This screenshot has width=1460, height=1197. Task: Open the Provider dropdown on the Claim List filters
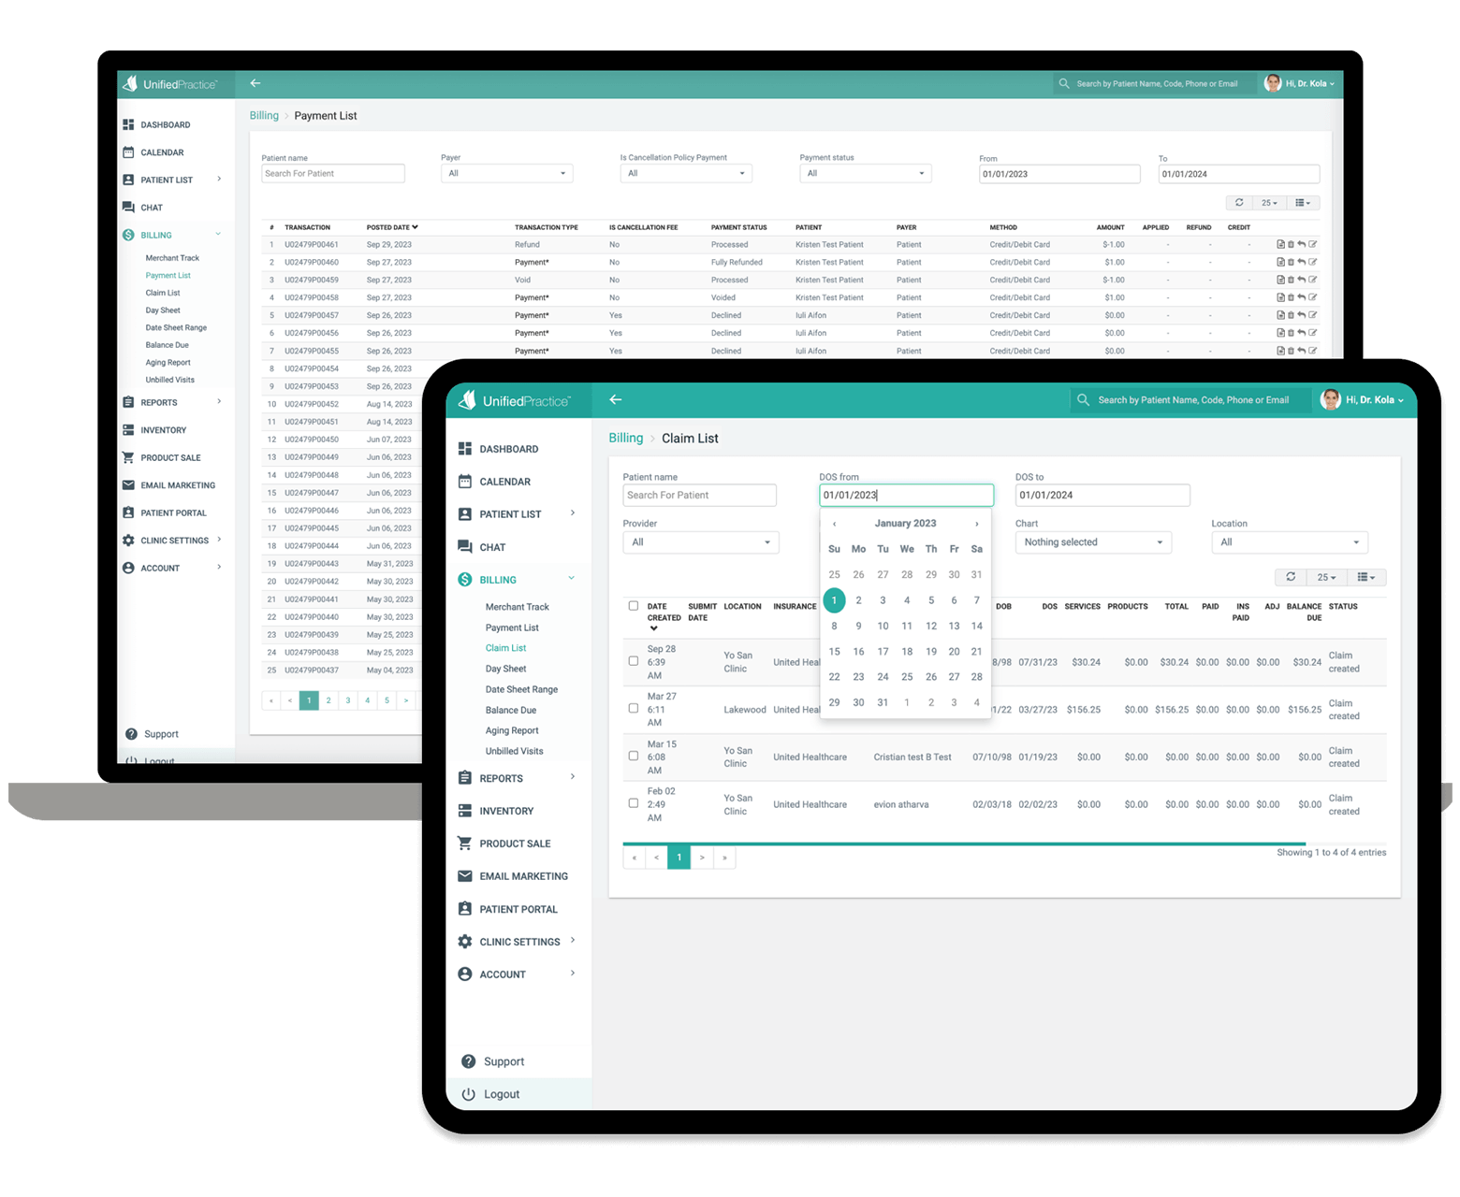(700, 541)
